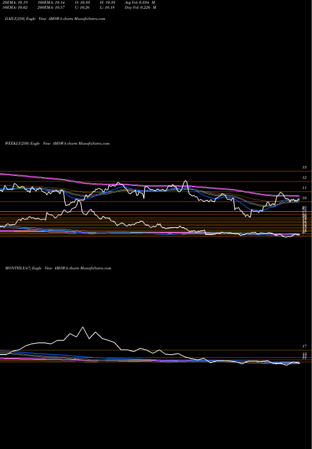This screenshot has width=312, height=449.
Task: Click the Avg Vol: 0.334 M figure
Action: click(140, 2)
